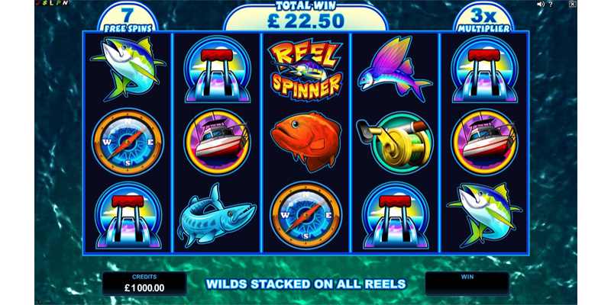Click the 7 Free Spins counter
611x305 pixels.
pyautogui.click(x=128, y=18)
